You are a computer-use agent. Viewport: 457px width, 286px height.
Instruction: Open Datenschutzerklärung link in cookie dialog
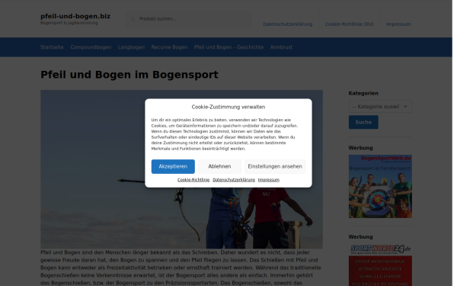pyautogui.click(x=234, y=180)
